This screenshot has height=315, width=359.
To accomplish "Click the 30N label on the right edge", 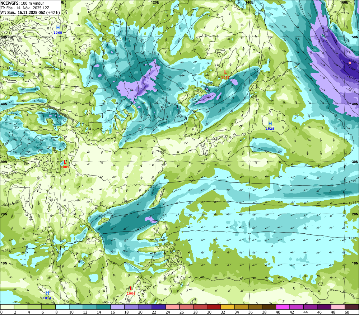I will (x=355, y=162).
